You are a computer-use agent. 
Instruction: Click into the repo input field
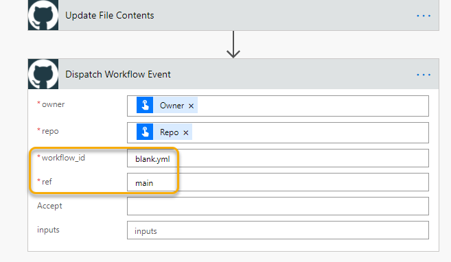coord(278,133)
